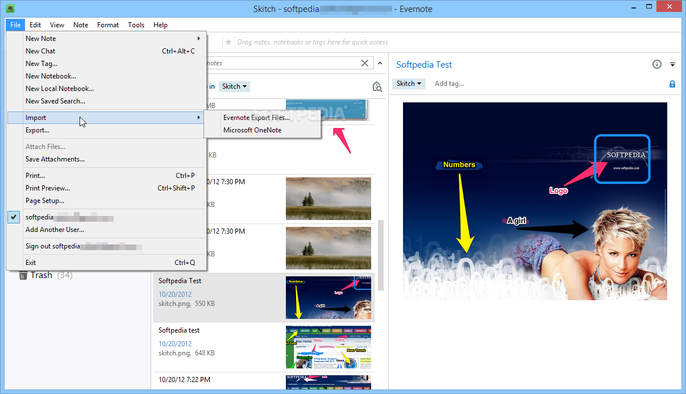Open the Note menu
Image resolution: width=686 pixels, height=394 pixels.
pos(81,25)
